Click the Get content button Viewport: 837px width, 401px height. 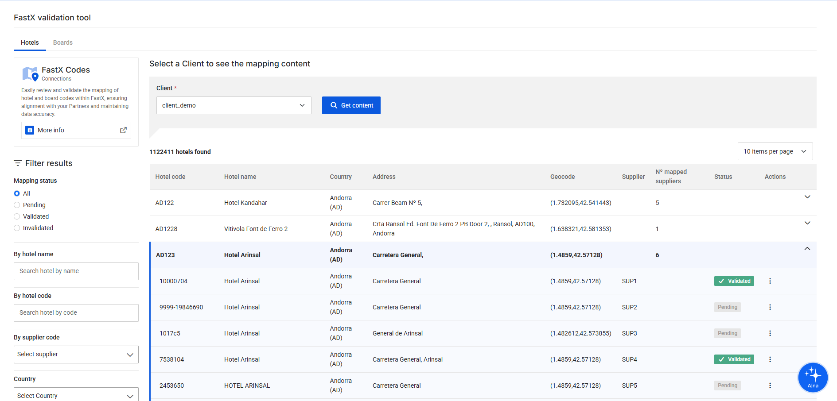(351, 105)
